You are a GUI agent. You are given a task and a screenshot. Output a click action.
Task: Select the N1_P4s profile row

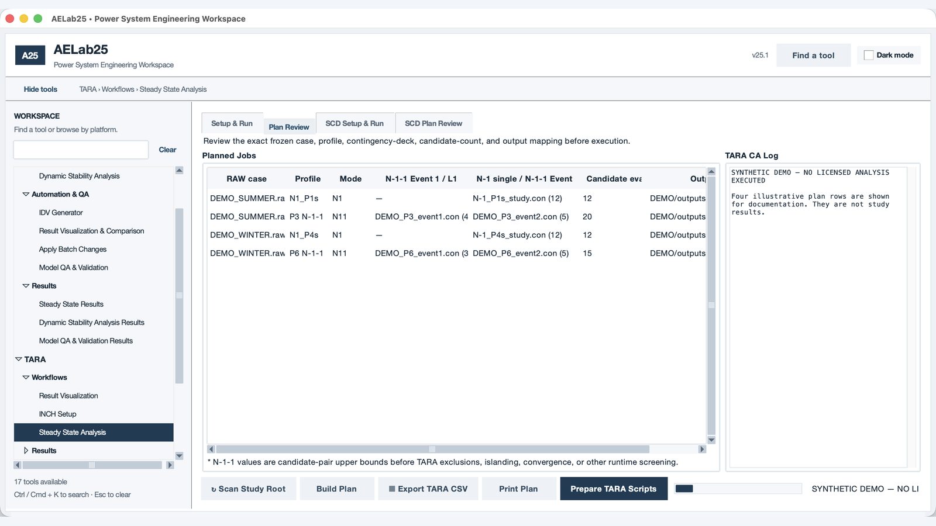[456, 235]
